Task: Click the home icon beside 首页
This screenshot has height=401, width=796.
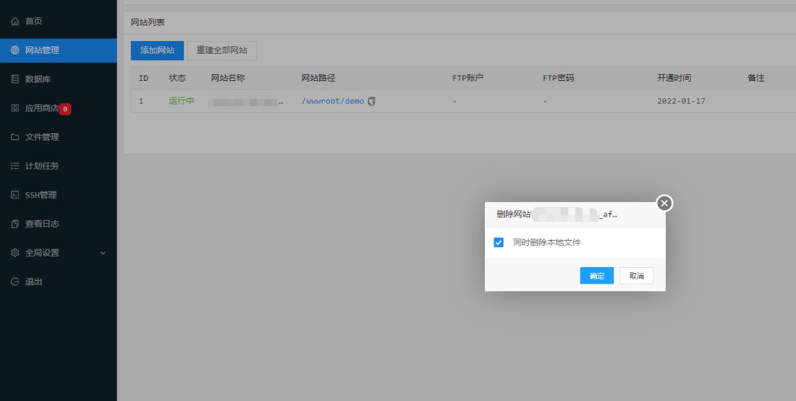Action: click(15, 21)
